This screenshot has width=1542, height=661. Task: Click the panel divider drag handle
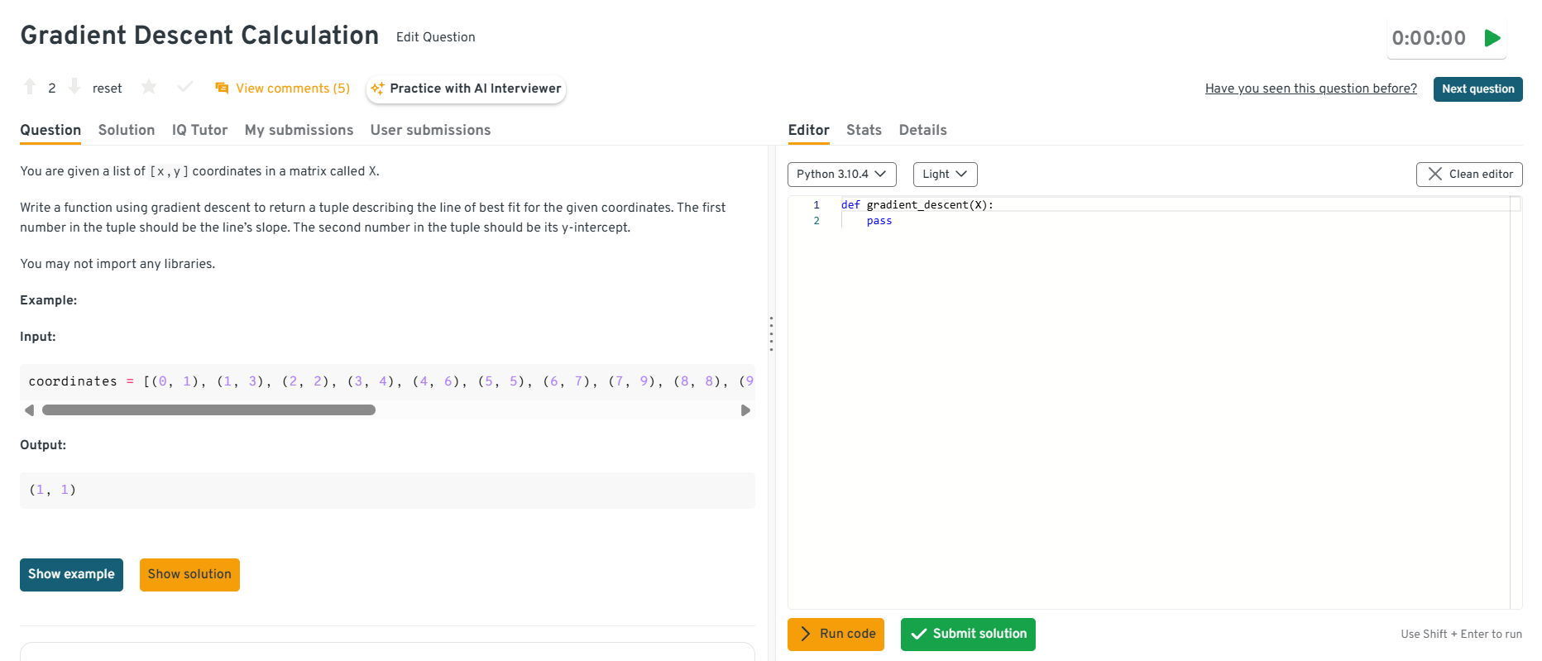(x=771, y=333)
